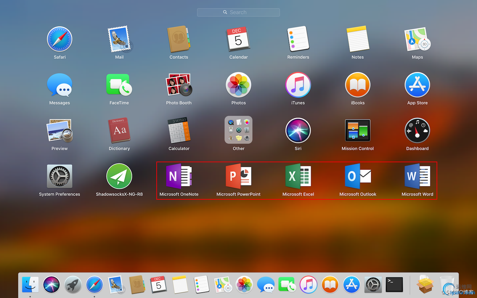The width and height of the screenshot is (477, 298).
Task: Open Microsoft OneNote
Action: click(179, 176)
